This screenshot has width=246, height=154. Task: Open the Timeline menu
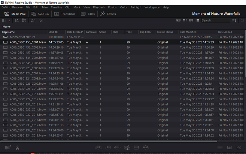click(56, 8)
